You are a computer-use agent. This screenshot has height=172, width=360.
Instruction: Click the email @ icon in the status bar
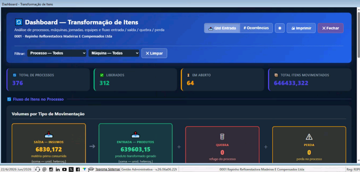point(44,170)
